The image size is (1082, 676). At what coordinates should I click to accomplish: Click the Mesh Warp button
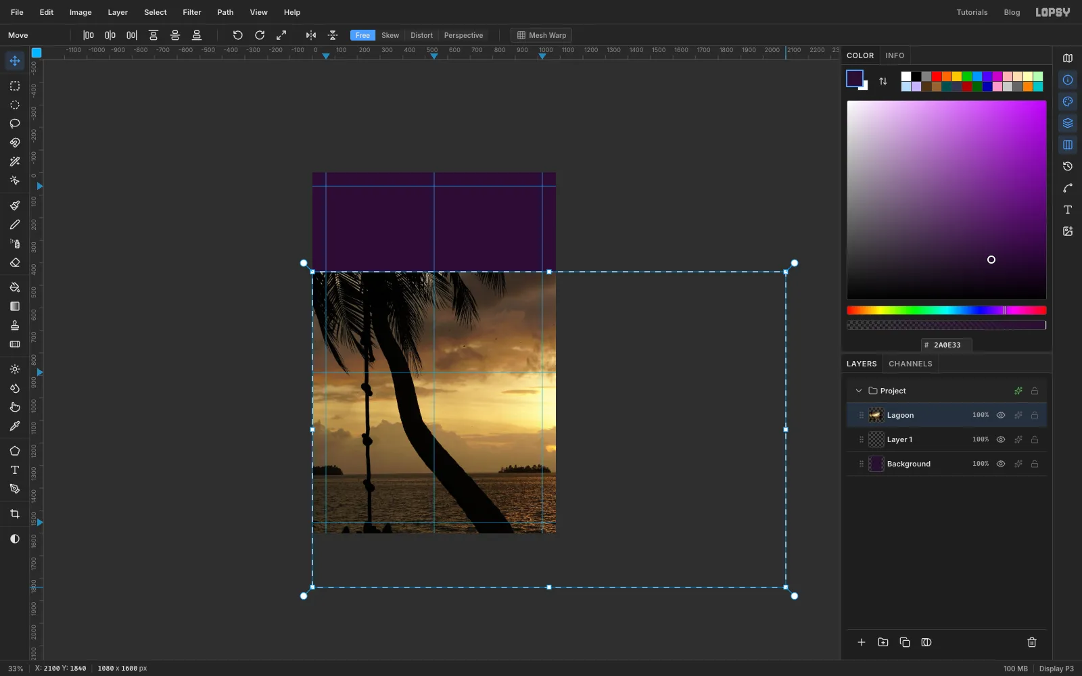click(x=541, y=35)
